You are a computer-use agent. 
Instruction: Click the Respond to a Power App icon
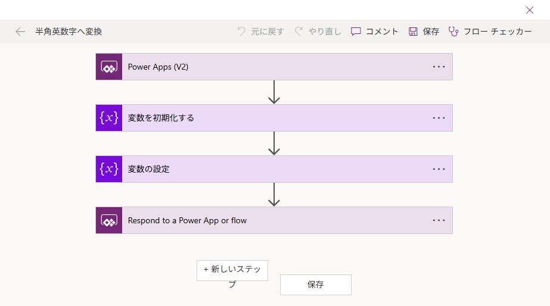click(109, 220)
